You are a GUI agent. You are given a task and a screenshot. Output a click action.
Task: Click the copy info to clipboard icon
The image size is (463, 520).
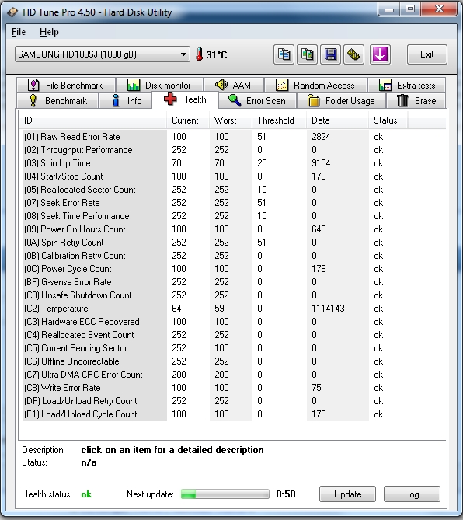tap(284, 54)
